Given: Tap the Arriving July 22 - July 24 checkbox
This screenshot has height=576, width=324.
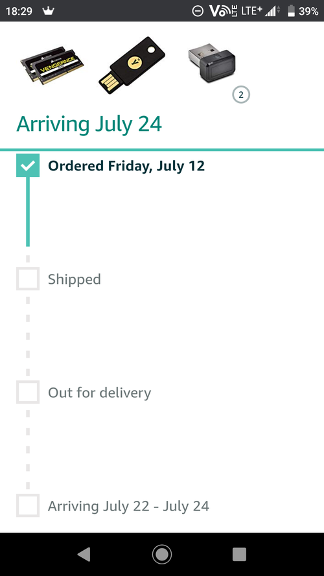Looking at the screenshot, I should click(x=28, y=506).
